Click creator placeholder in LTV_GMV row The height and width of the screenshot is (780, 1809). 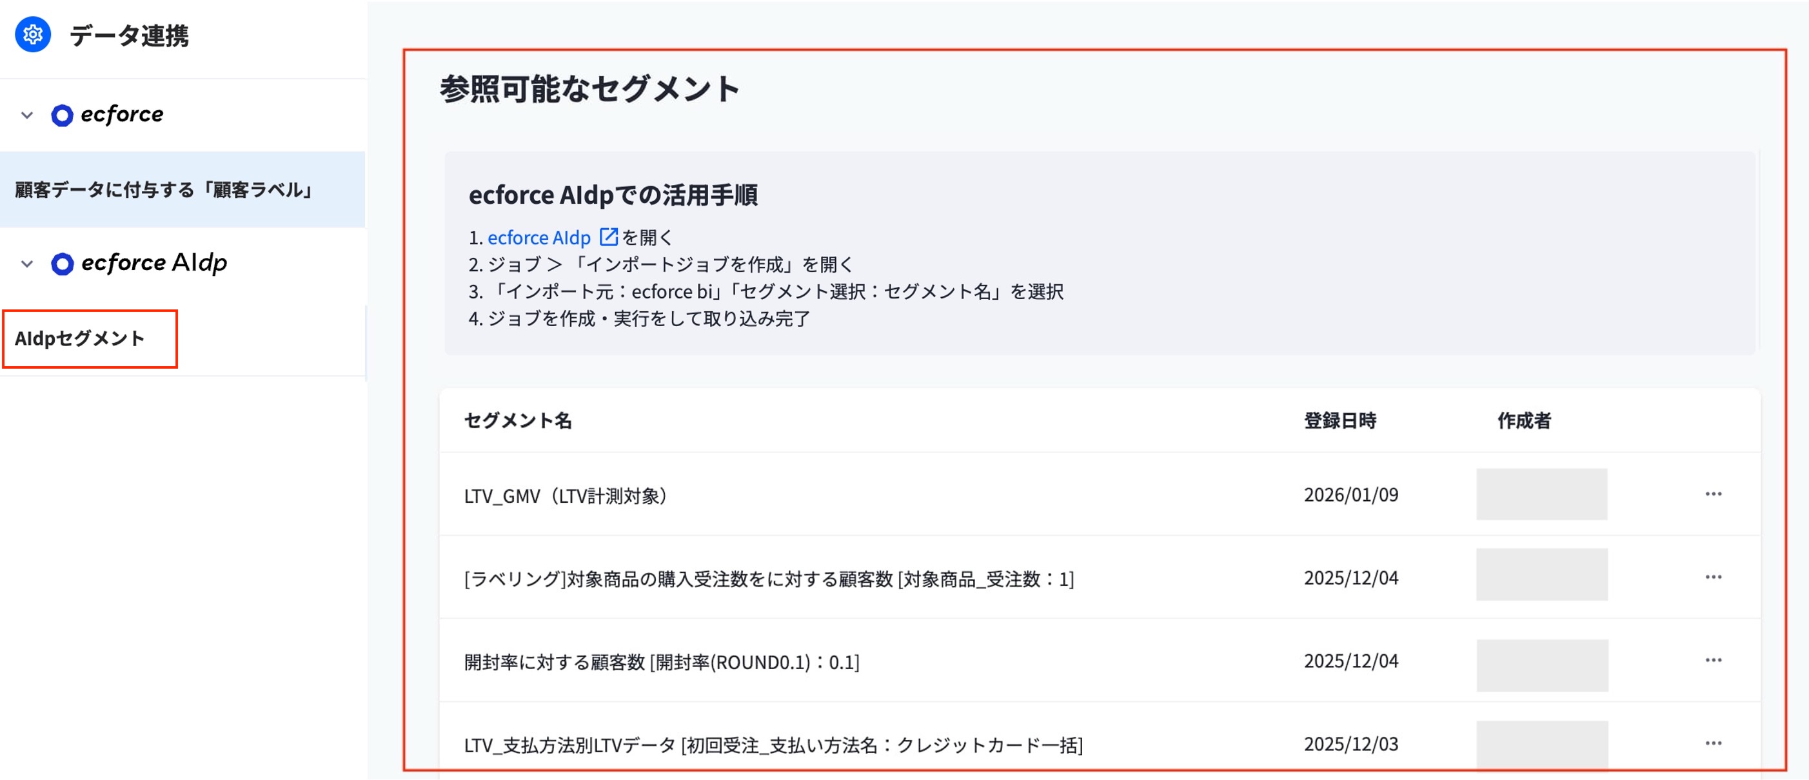(1542, 494)
